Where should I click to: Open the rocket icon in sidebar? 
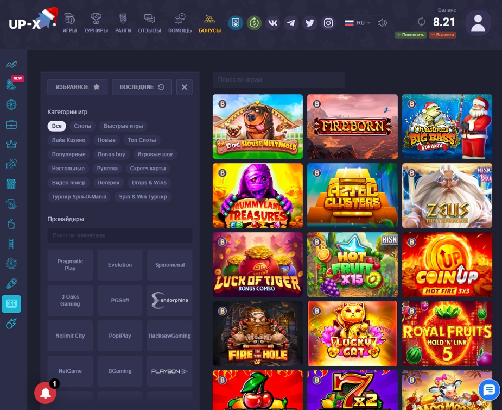tap(11, 284)
